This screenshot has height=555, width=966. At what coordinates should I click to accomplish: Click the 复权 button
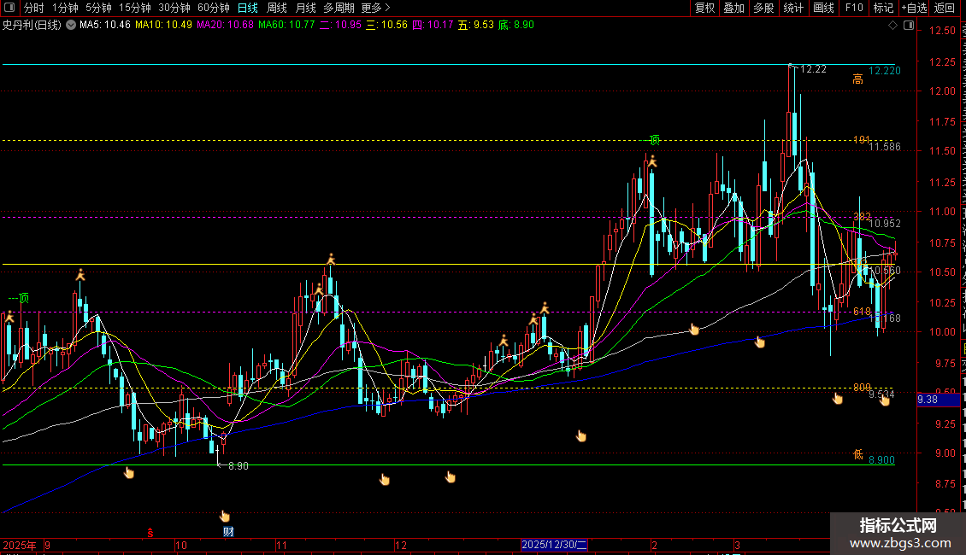[x=704, y=8]
